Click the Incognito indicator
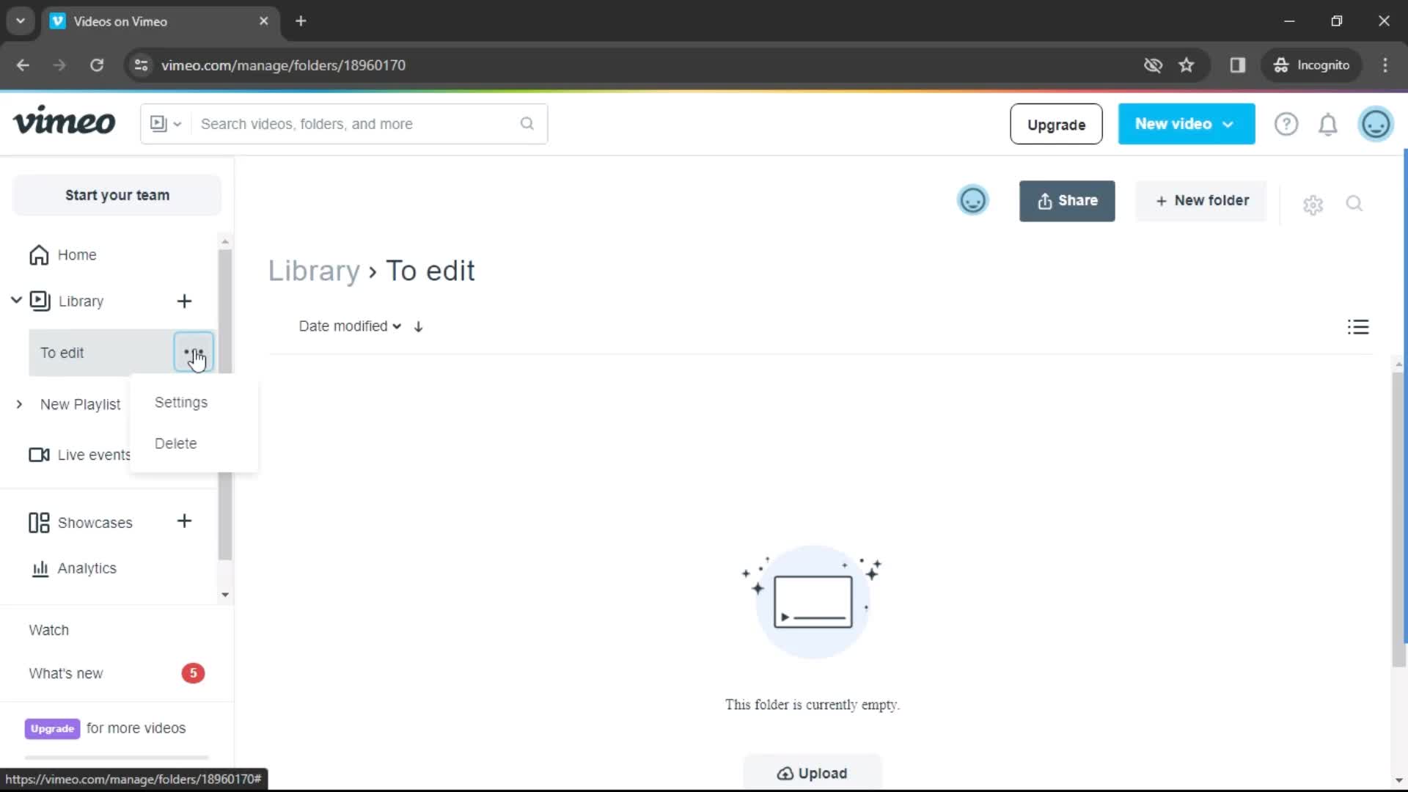Viewport: 1408px width, 792px height. click(1312, 65)
